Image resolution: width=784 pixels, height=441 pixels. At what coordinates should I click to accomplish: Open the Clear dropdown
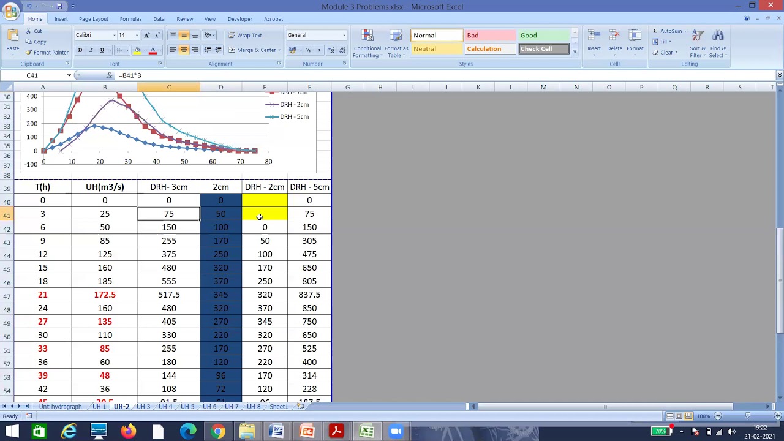pyautogui.click(x=664, y=52)
